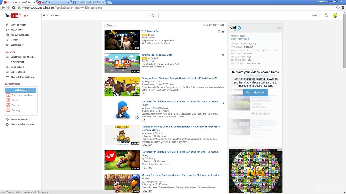Open HooplaKidz TV channel link under Funny Animals
Viewport: 346px width, 194px height.
point(151,81)
